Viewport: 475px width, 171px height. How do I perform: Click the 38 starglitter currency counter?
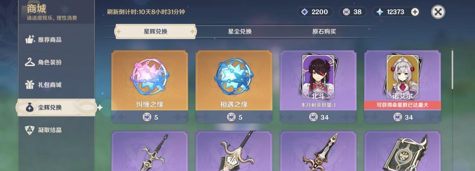(353, 12)
